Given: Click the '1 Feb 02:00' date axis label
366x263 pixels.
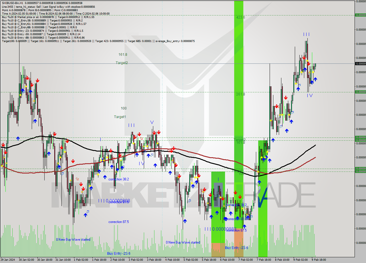Looking at the screenshot, I should click(81, 260).
